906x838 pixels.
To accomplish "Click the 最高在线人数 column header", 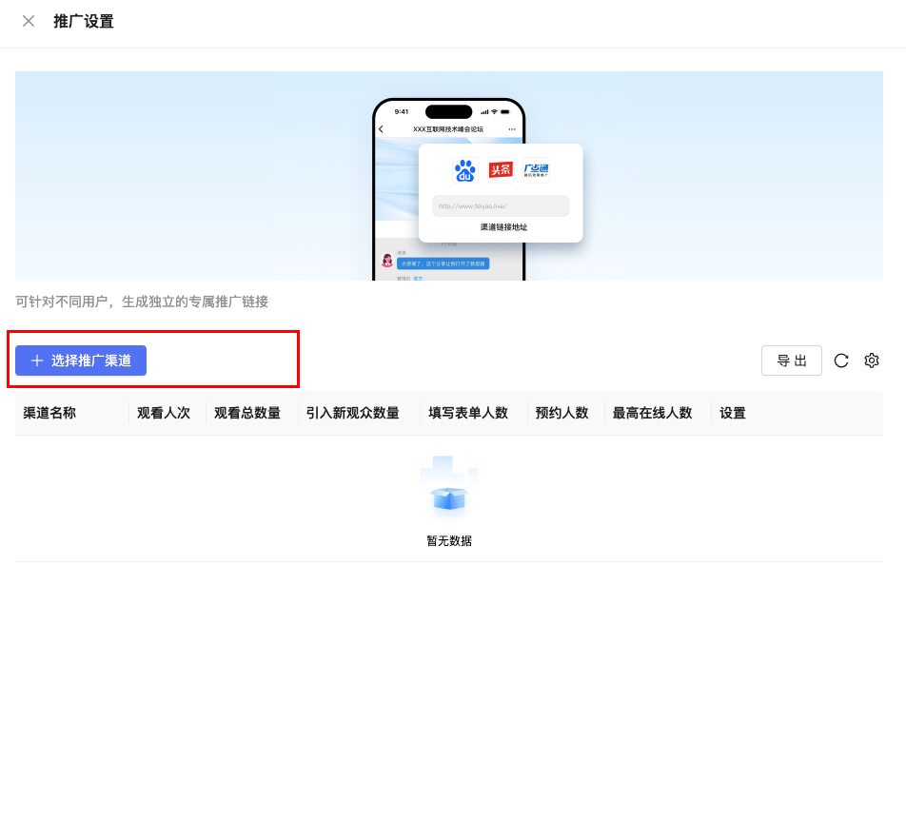I will pos(652,413).
